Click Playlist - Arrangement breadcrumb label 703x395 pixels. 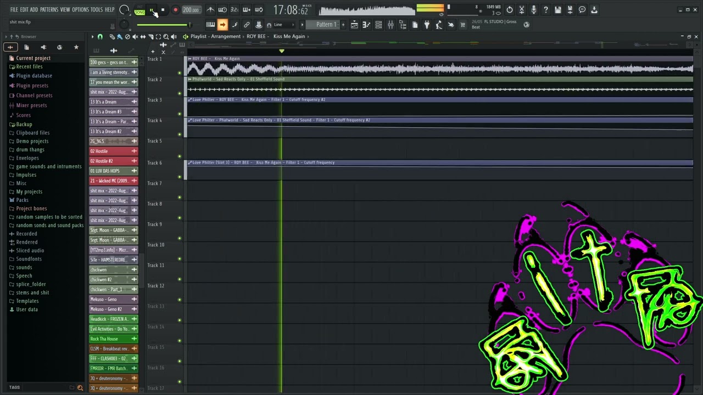(215, 37)
